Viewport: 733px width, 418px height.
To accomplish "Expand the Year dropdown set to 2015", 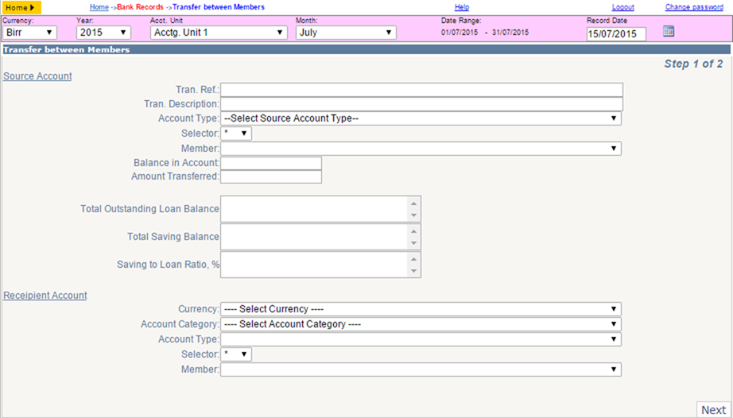I will point(103,33).
